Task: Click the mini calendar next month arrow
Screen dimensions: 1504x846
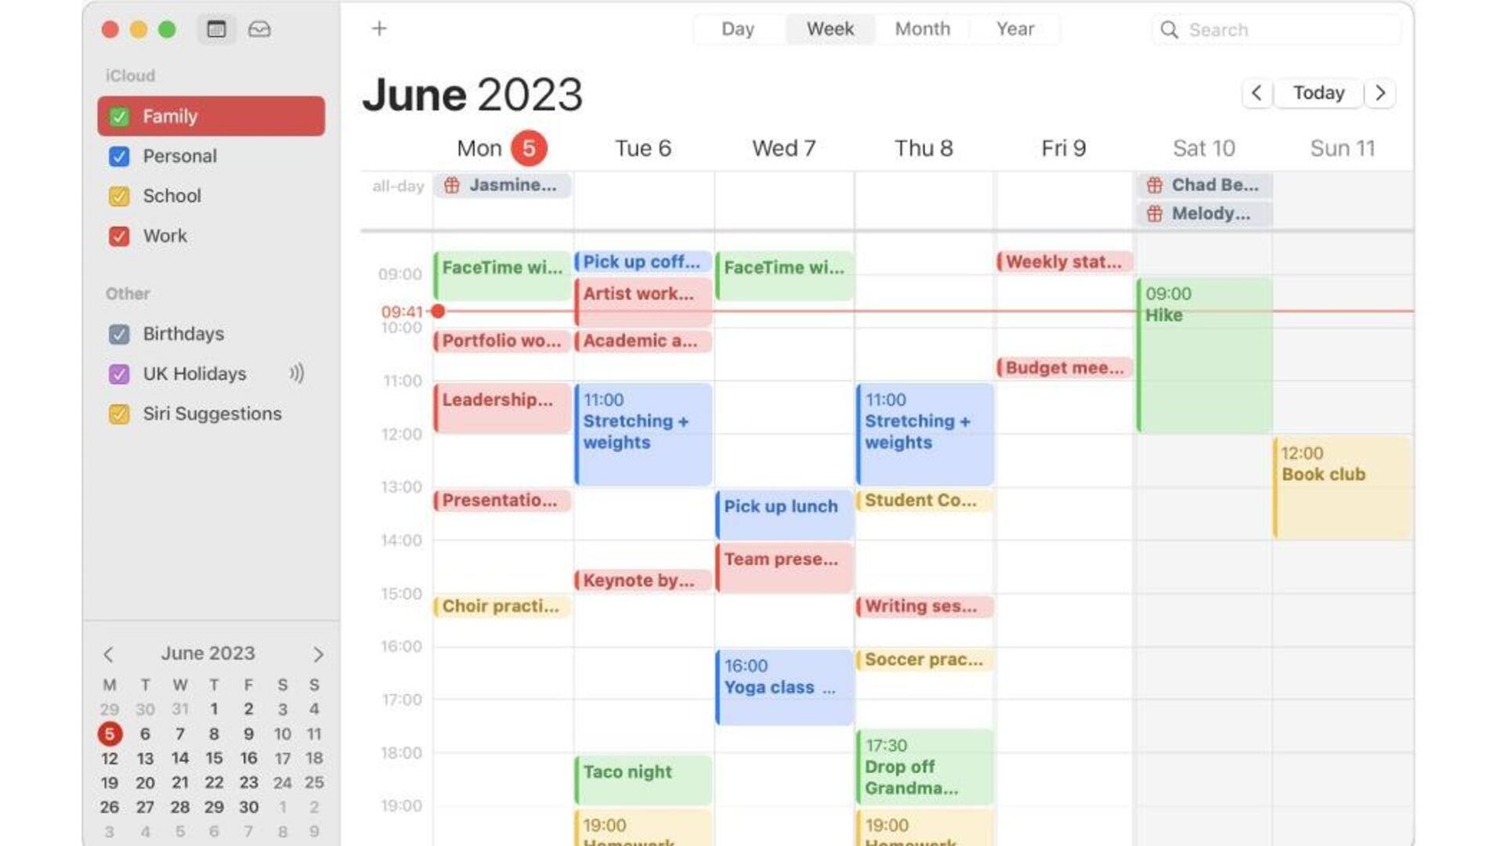Action: [x=317, y=654]
